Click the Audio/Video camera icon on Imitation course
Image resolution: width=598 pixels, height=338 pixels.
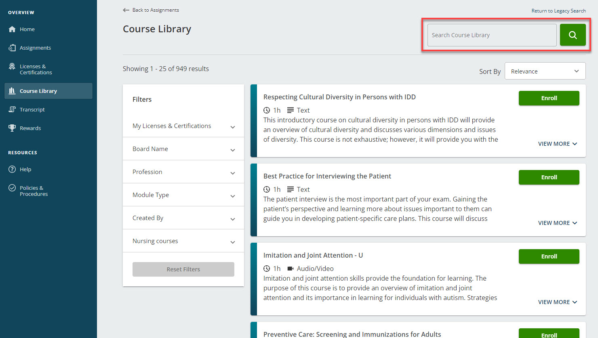point(290,269)
